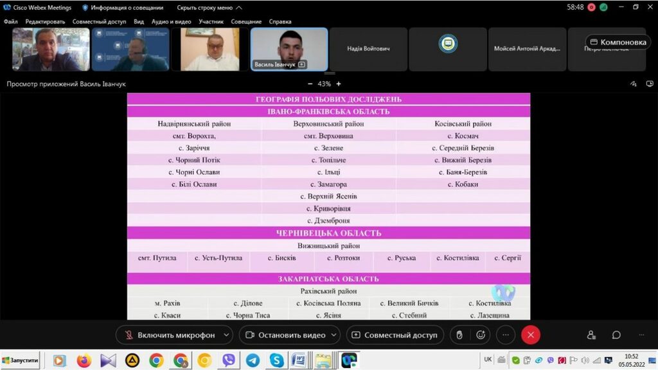The width and height of the screenshot is (658, 370).
Task: Open Viber from the taskbar
Action: 228,360
